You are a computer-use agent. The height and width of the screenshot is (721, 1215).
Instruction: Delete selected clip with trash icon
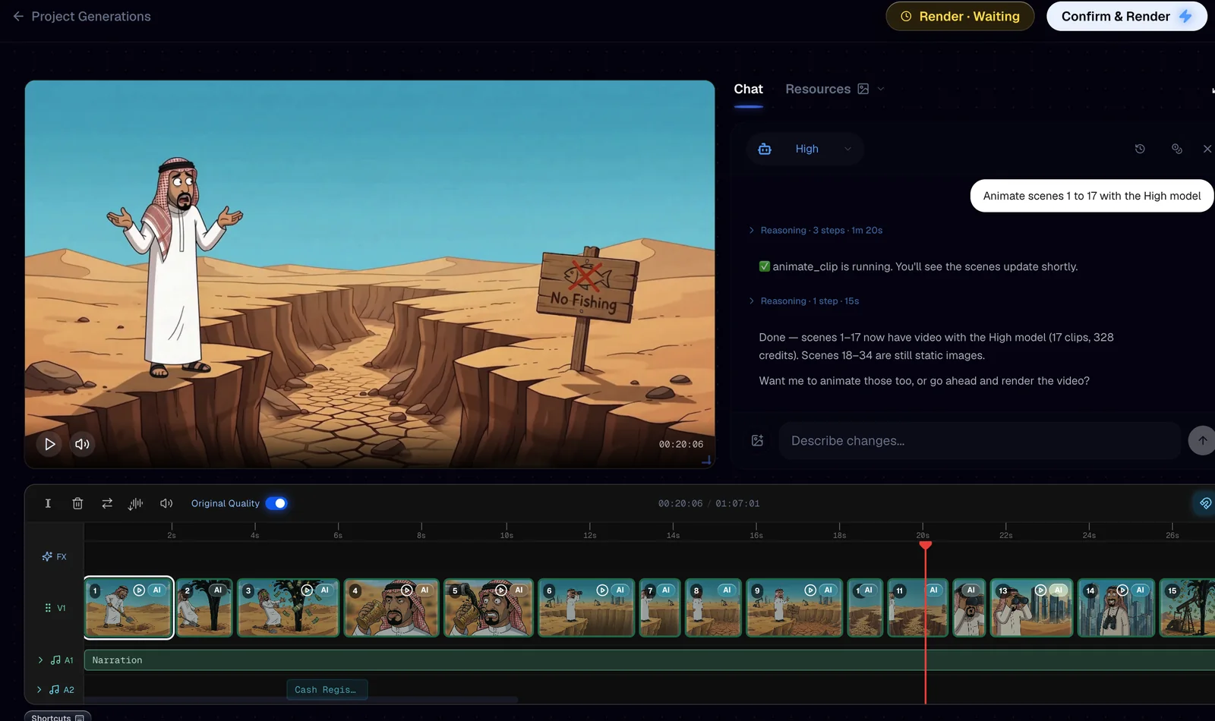coord(77,503)
